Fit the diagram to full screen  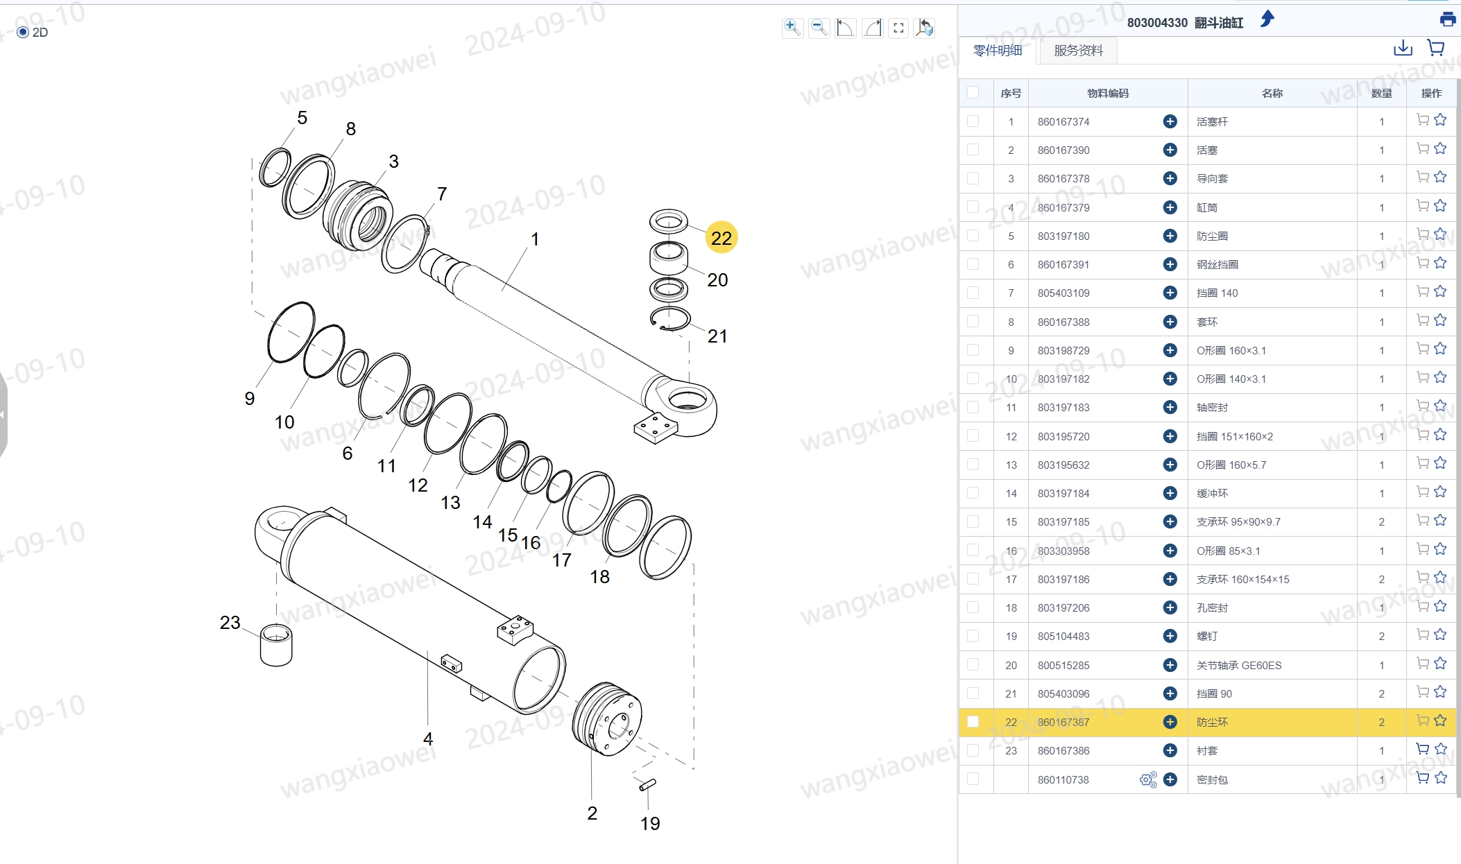click(898, 28)
